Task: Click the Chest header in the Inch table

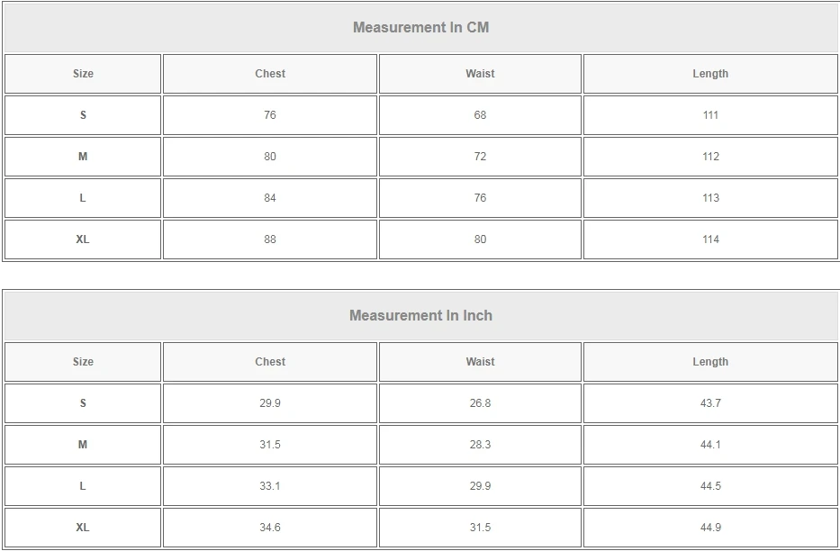Action: 270,362
